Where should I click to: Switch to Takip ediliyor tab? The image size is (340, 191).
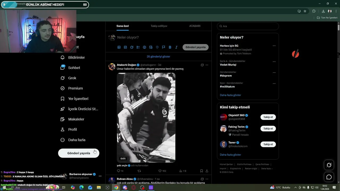pos(159,26)
